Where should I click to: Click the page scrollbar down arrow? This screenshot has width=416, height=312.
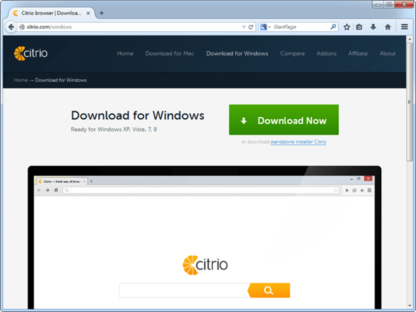pyautogui.click(x=410, y=306)
